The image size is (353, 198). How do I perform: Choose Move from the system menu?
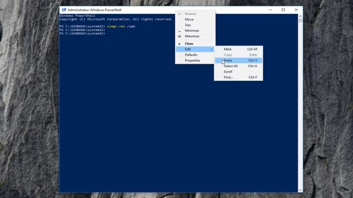(195, 19)
